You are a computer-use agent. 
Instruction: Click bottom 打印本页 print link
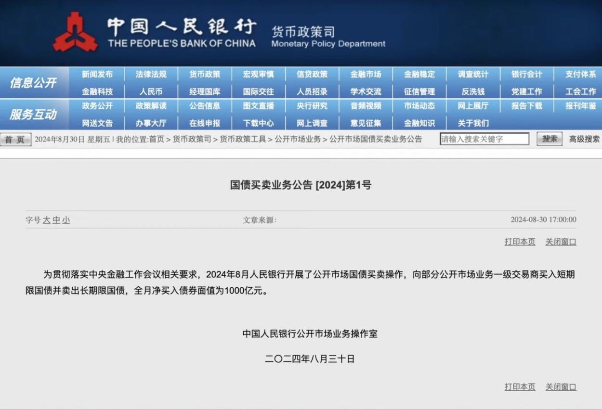pyautogui.click(x=520, y=387)
